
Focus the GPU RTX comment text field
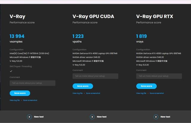point(159,76)
